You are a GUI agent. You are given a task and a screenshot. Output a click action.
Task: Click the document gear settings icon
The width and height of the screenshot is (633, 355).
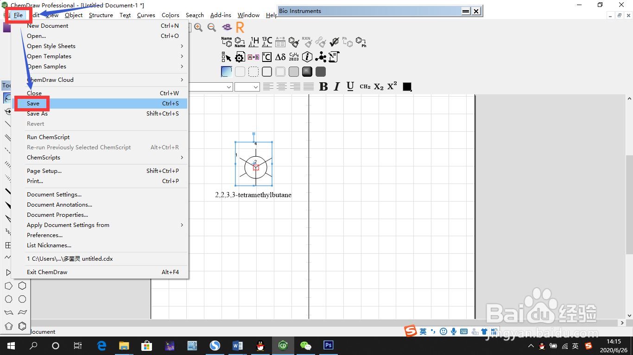[240, 57]
